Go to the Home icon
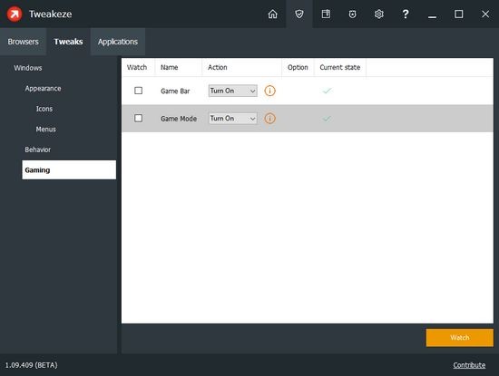This screenshot has width=499, height=376. click(x=273, y=14)
